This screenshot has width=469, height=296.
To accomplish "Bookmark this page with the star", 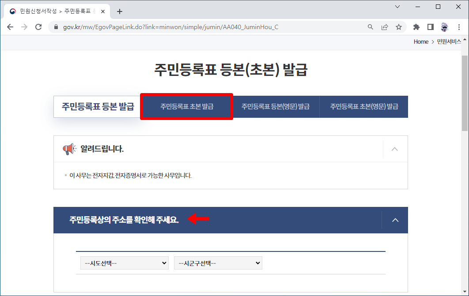I will pos(399,27).
